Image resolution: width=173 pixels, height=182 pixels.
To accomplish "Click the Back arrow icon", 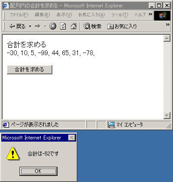I will (x=12, y=26).
